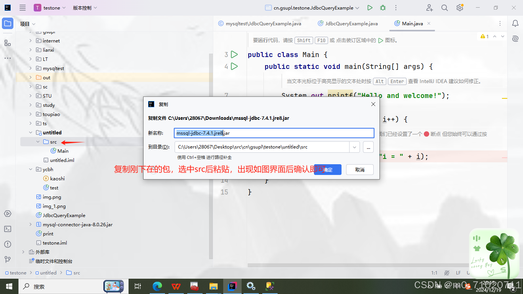
Task: Switch to the JdbcQueryExample.java tab
Action: [348, 23]
